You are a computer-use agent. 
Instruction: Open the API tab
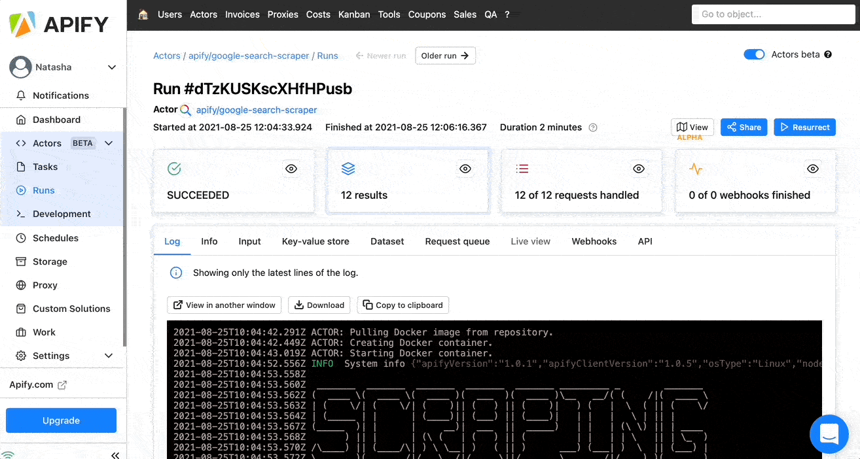point(645,241)
